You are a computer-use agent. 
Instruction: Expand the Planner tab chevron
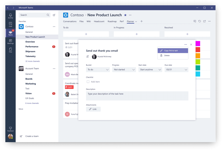pos(136,22)
